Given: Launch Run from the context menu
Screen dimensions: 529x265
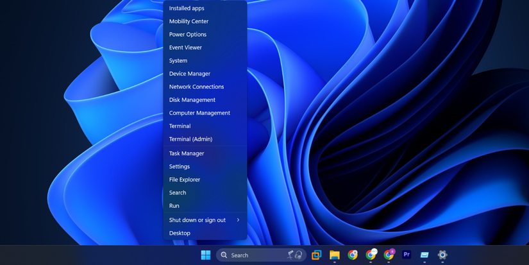Looking at the screenshot, I should click(174, 206).
